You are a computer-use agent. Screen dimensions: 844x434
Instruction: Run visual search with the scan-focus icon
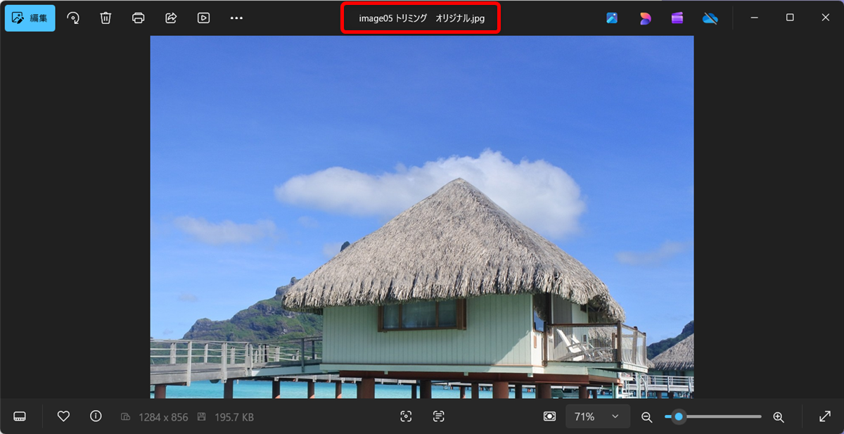pos(406,416)
